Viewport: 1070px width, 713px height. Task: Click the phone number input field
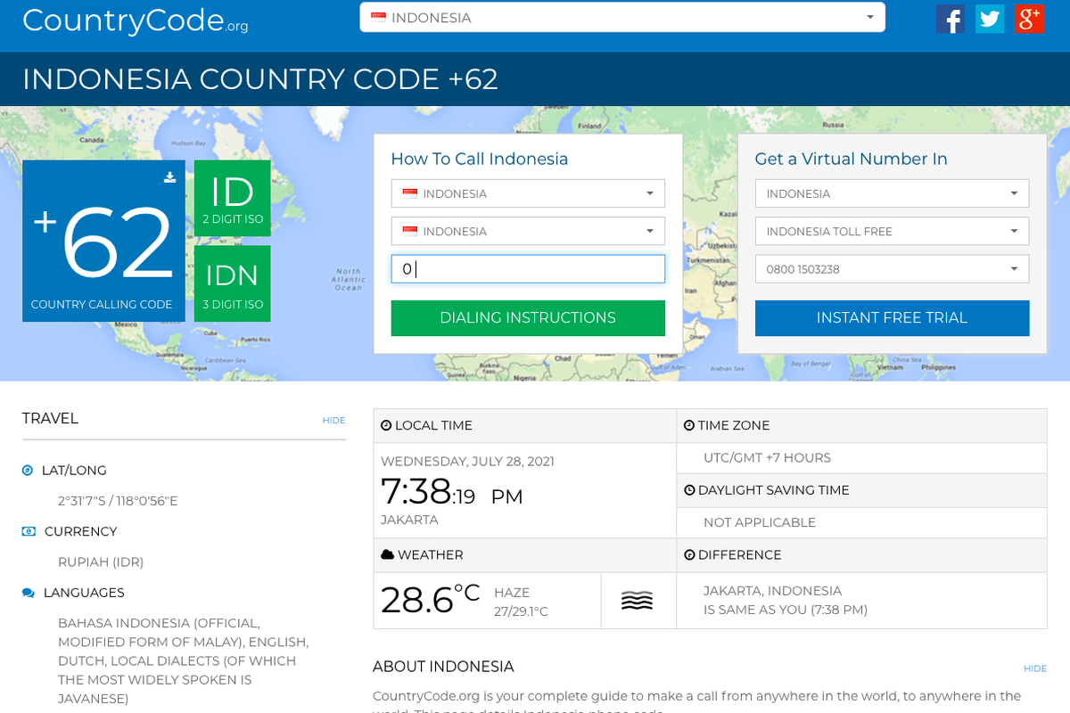[x=528, y=269]
